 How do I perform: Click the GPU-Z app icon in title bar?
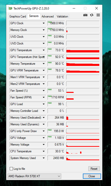10,9
